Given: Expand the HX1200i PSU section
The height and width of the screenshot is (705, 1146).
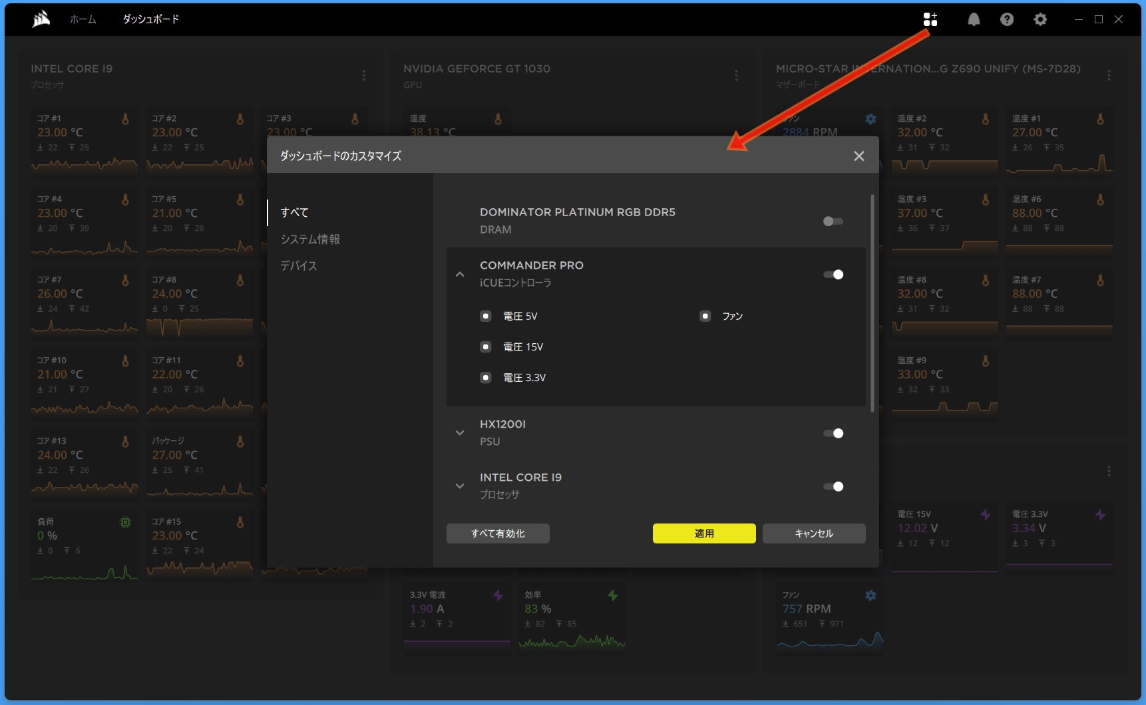Looking at the screenshot, I should pos(459,433).
